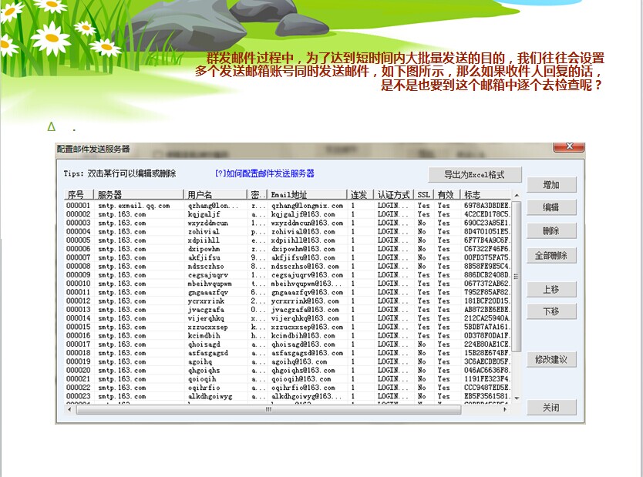
Task: Click the 删除 button
Action: [550, 231]
